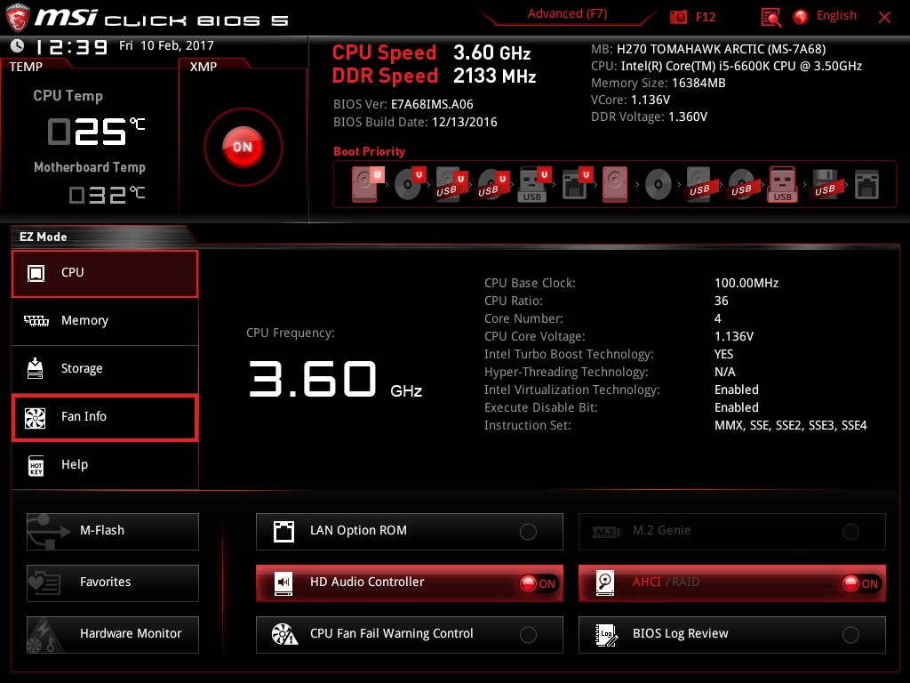Enable CPU Fan Fail Warning Control

coord(528,635)
